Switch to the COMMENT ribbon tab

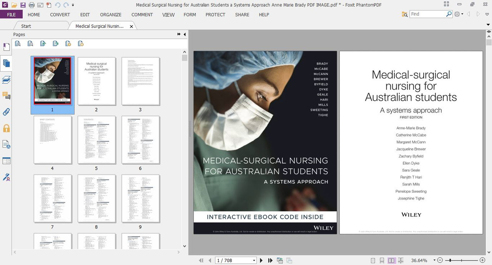[142, 15]
